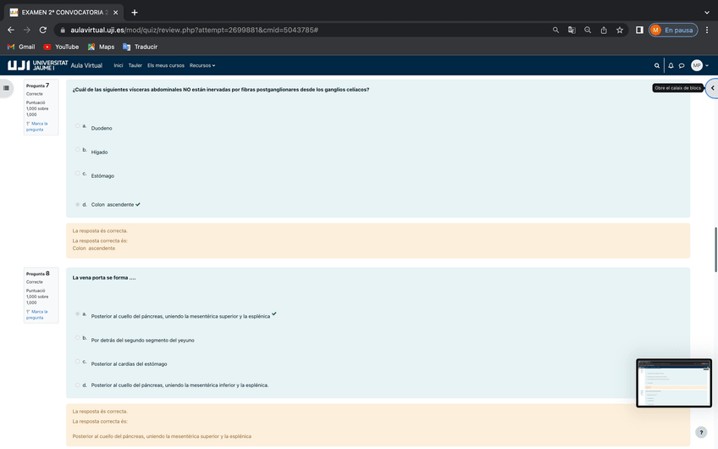Click the browser reload button
Image resolution: width=718 pixels, height=449 pixels.
(x=43, y=30)
